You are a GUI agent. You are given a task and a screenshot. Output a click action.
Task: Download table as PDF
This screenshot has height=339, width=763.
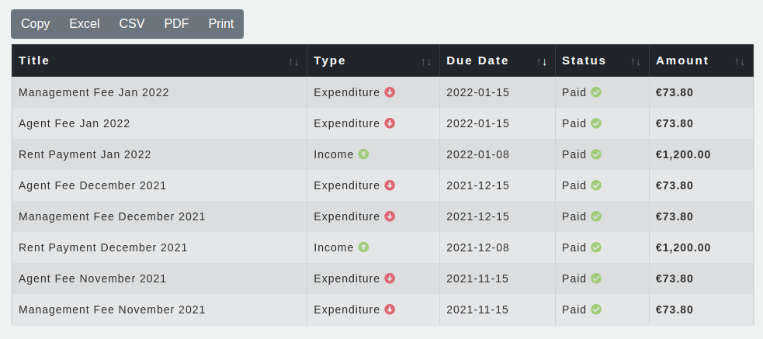(x=176, y=24)
